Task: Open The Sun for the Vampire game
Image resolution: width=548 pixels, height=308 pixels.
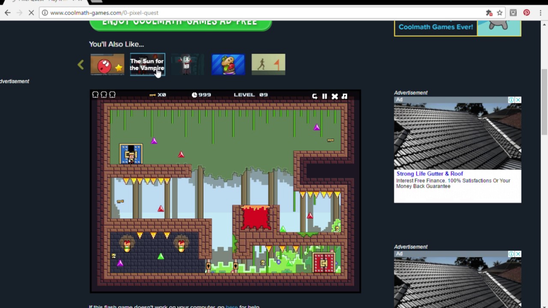Action: [147, 65]
